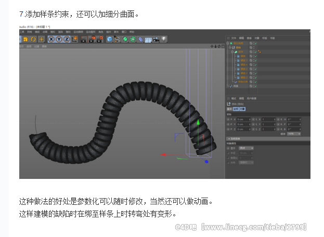Switch to the 对象 attribute tab
Screen dimensions: 324x237
tap(243, 109)
